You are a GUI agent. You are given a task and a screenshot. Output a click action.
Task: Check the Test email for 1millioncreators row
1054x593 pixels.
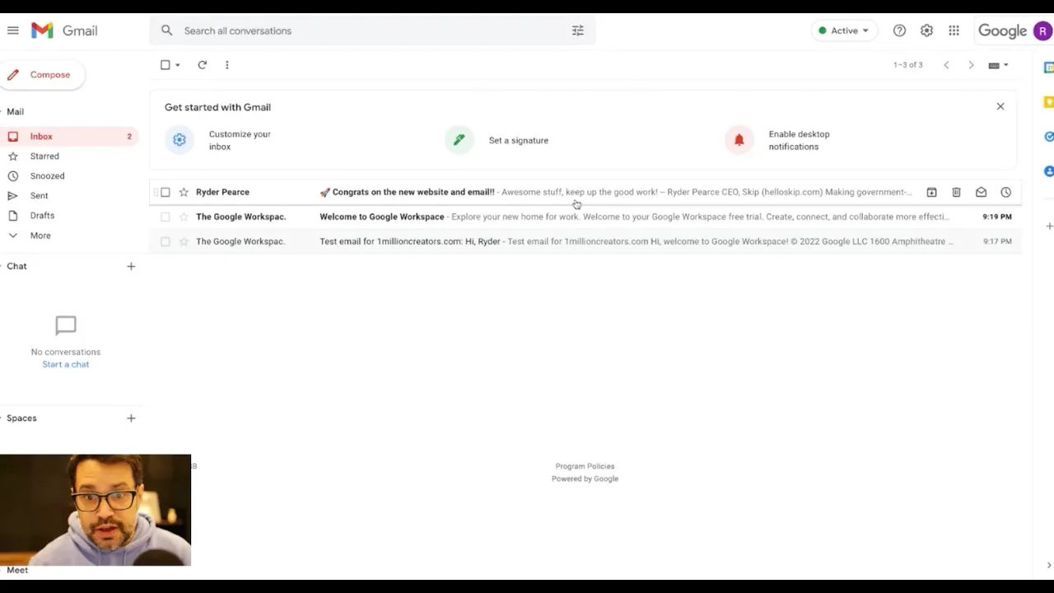(166, 241)
